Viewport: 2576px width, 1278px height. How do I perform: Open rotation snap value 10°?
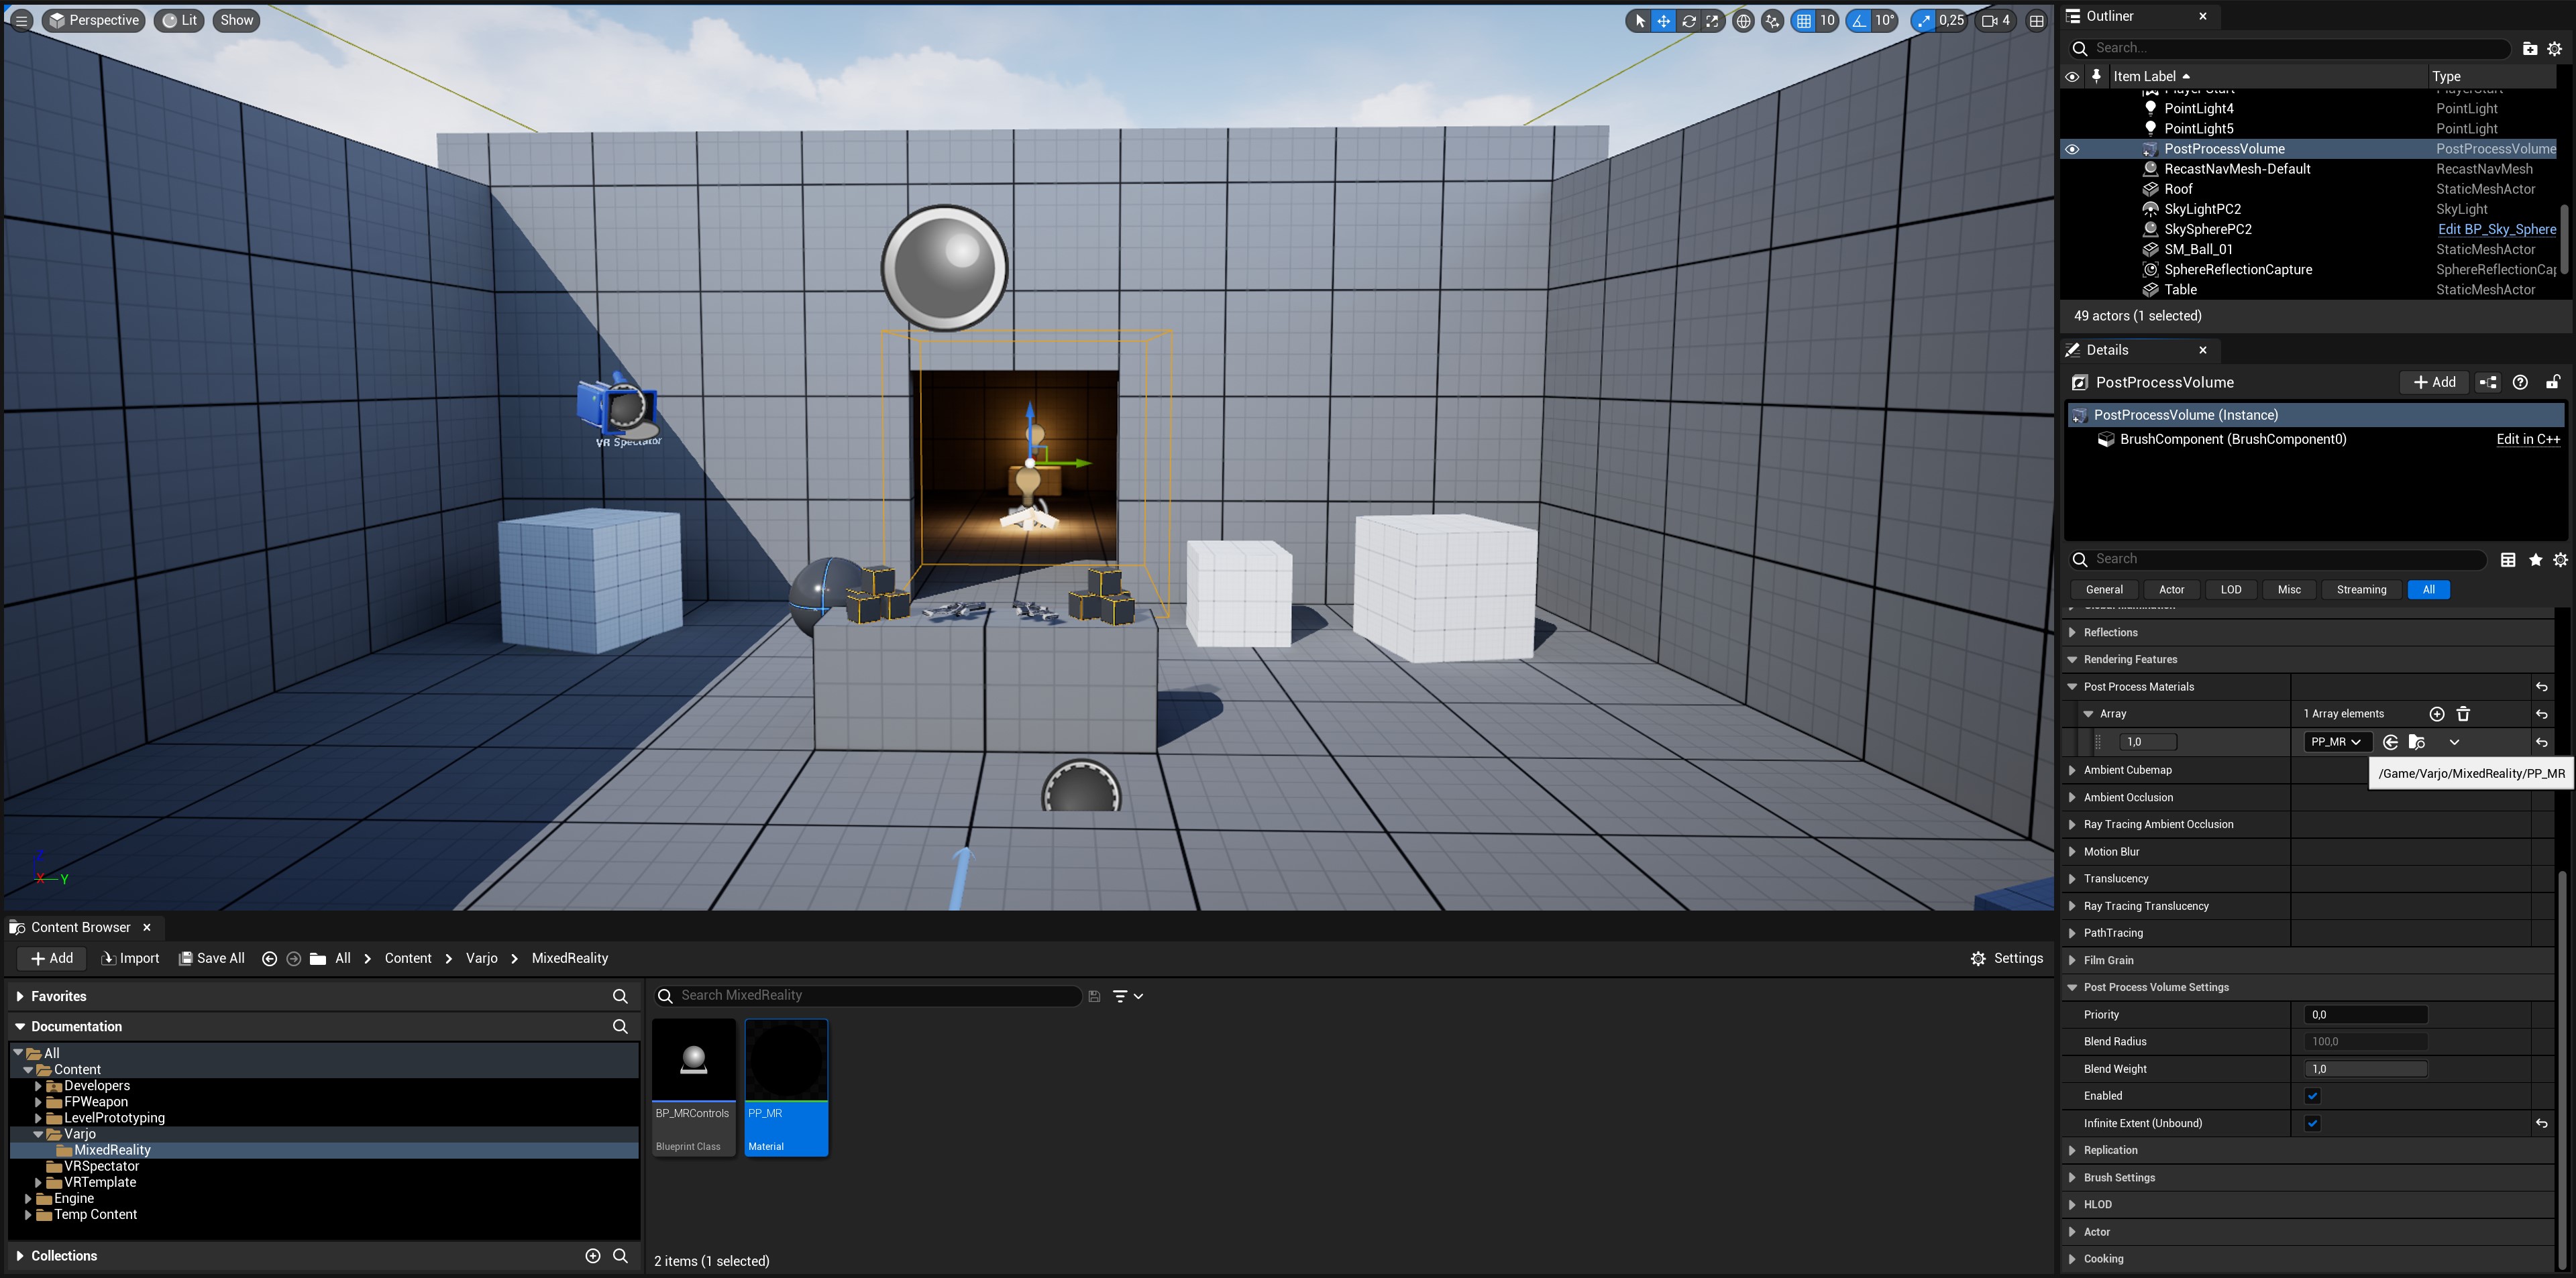(1885, 20)
